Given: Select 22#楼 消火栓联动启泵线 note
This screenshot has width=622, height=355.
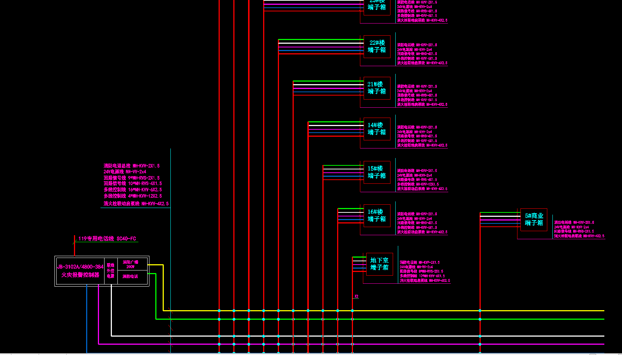Looking at the screenshot, I should (422, 63).
